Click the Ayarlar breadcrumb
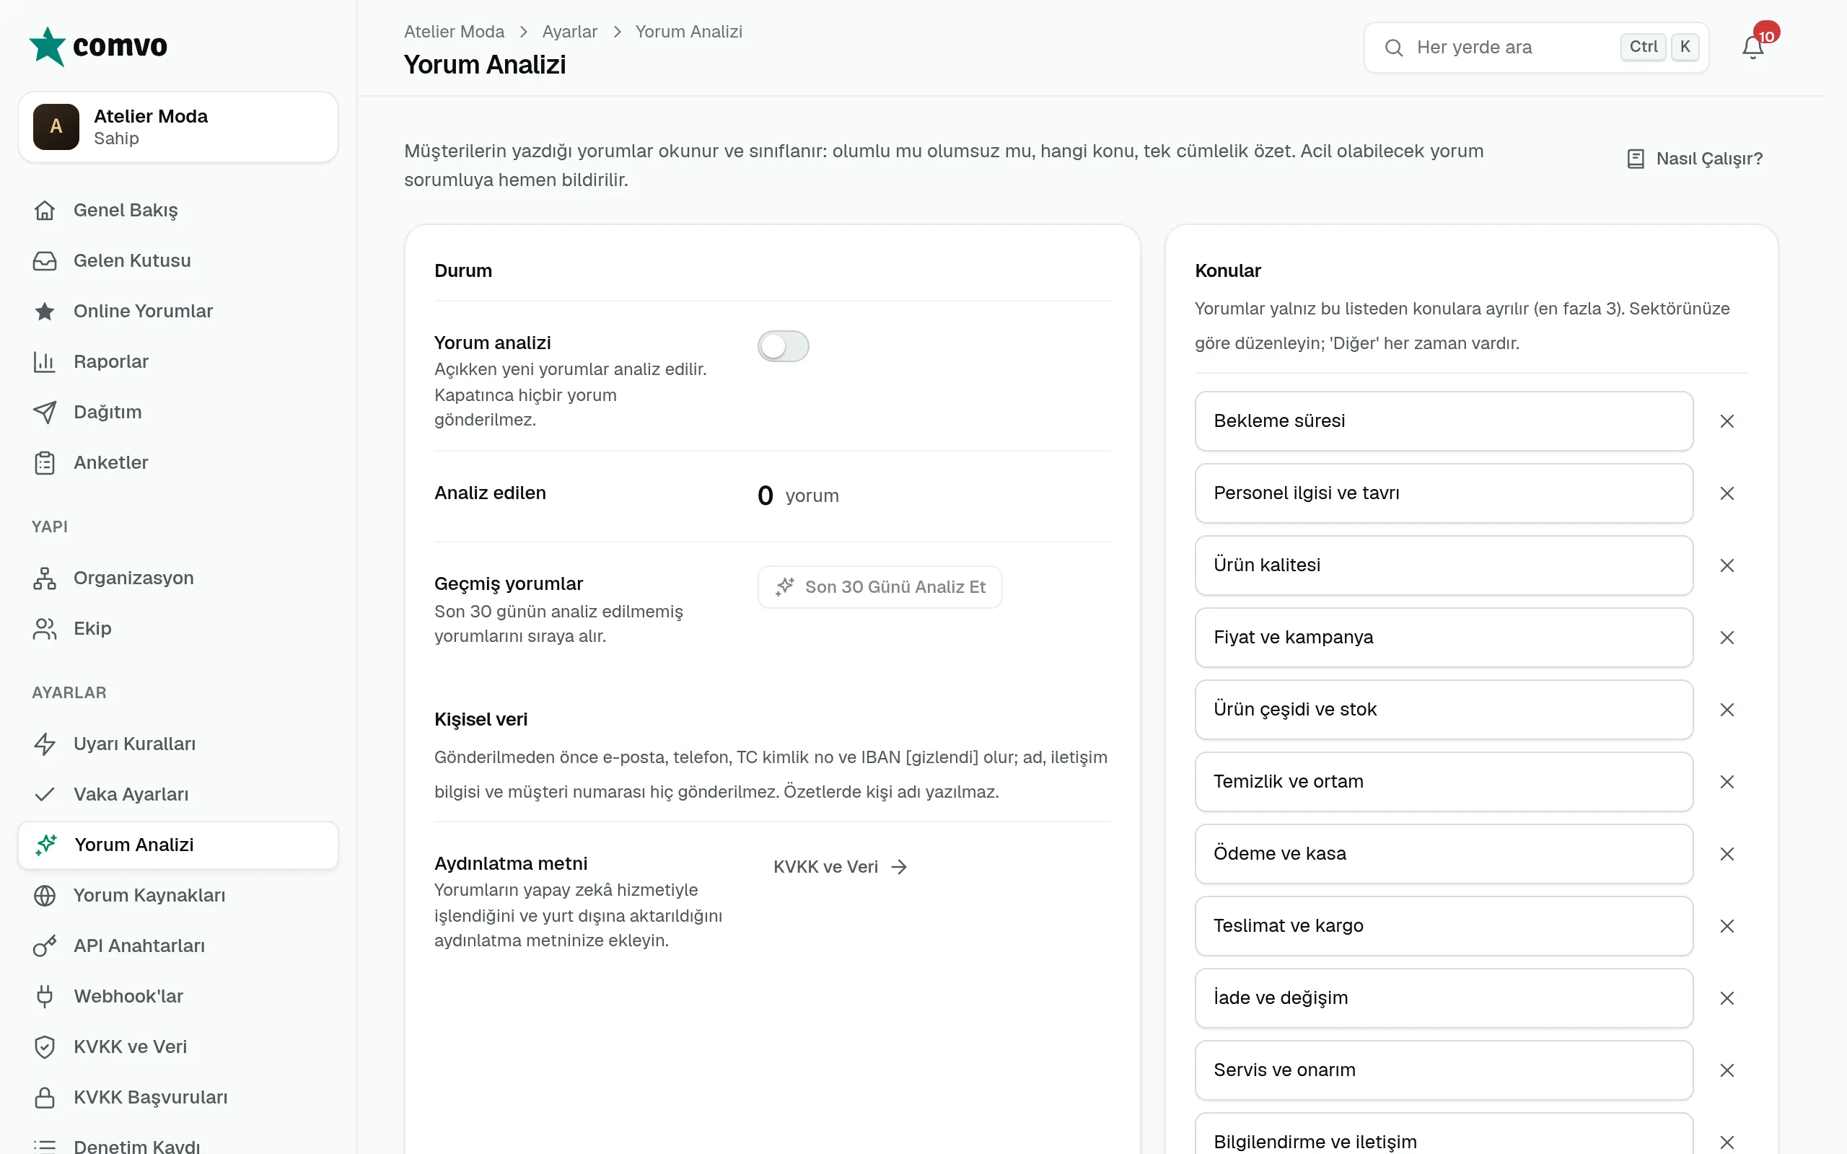 [569, 31]
